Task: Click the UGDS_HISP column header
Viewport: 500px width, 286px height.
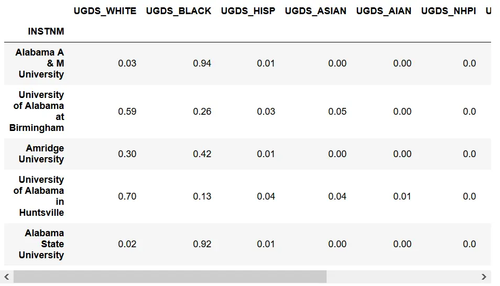Action: 248,10
